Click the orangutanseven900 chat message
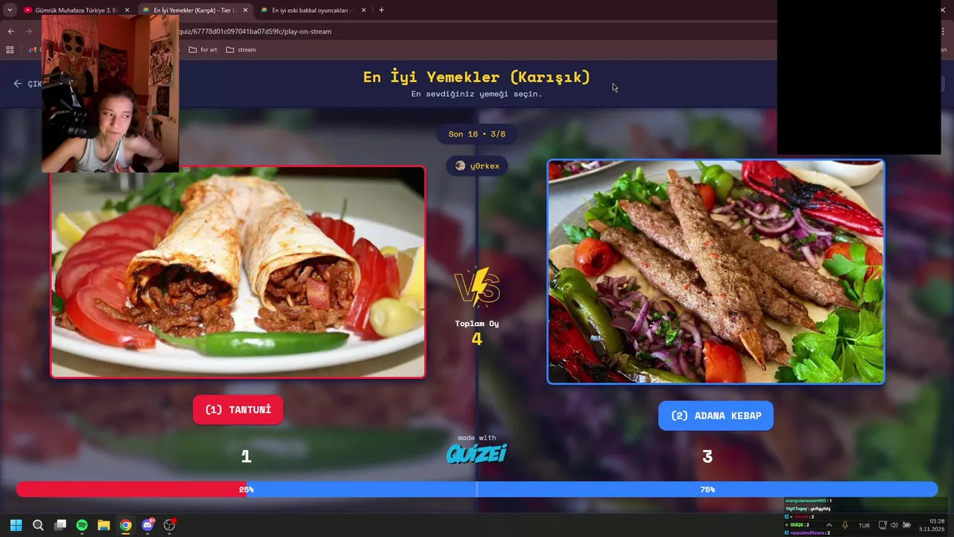Screen dimensions: 954x537 click(809, 500)
